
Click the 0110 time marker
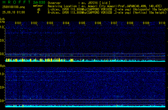point(162,23)
